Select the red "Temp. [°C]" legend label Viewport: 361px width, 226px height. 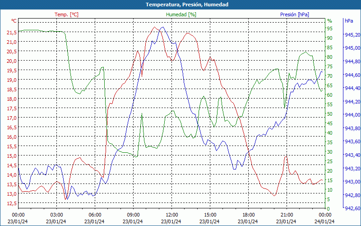pyautogui.click(x=66, y=14)
